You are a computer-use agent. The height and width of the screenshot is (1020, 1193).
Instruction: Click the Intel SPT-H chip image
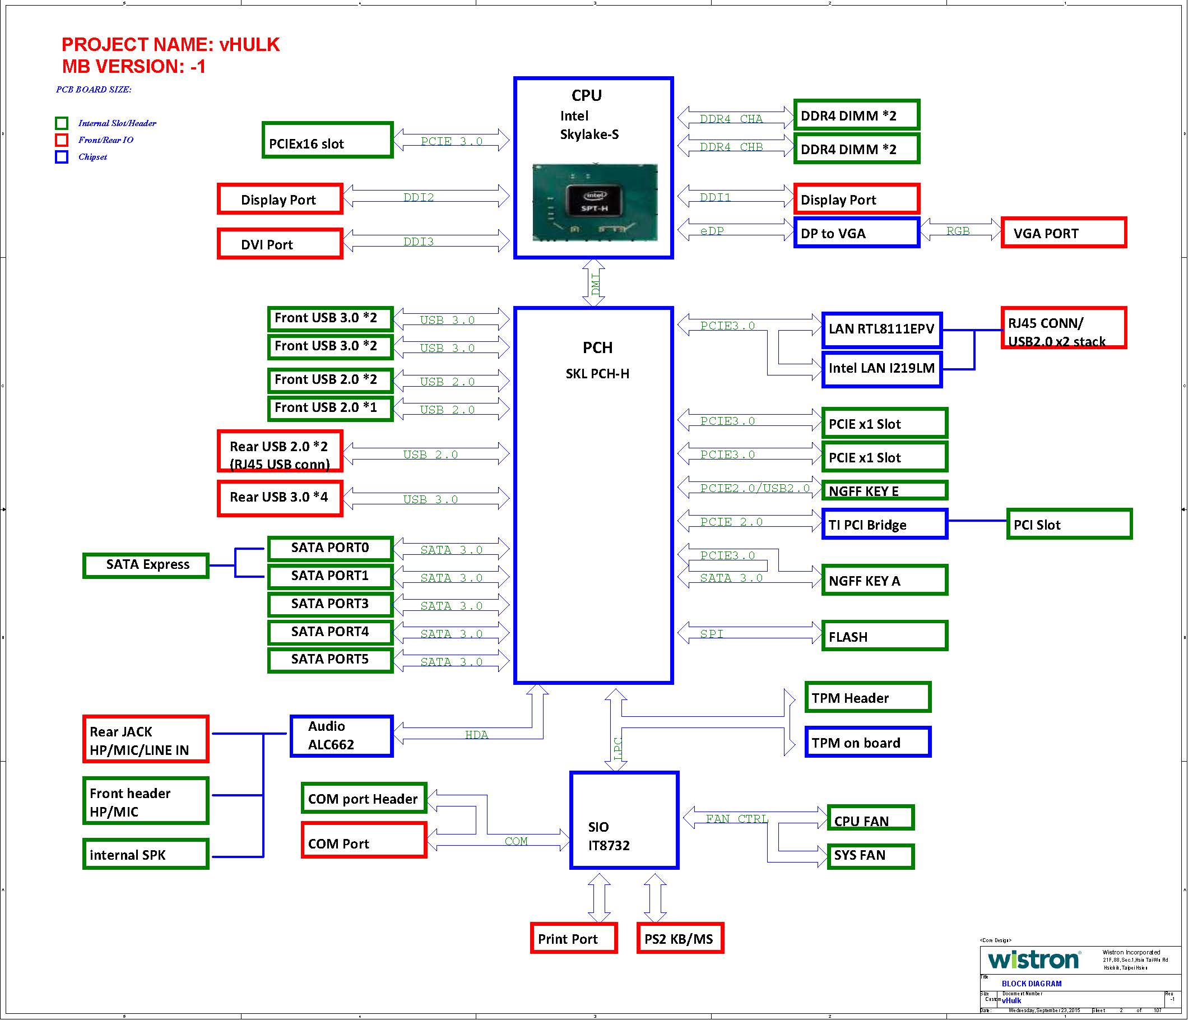click(x=595, y=203)
